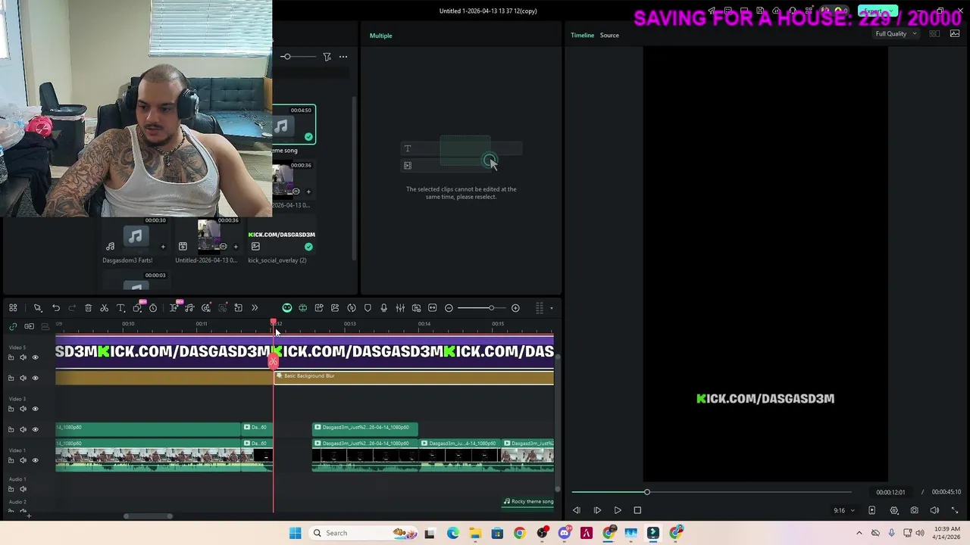Viewport: 970px width, 545px height.
Task: Adjust the timeline zoom slider
Action: tap(491, 308)
